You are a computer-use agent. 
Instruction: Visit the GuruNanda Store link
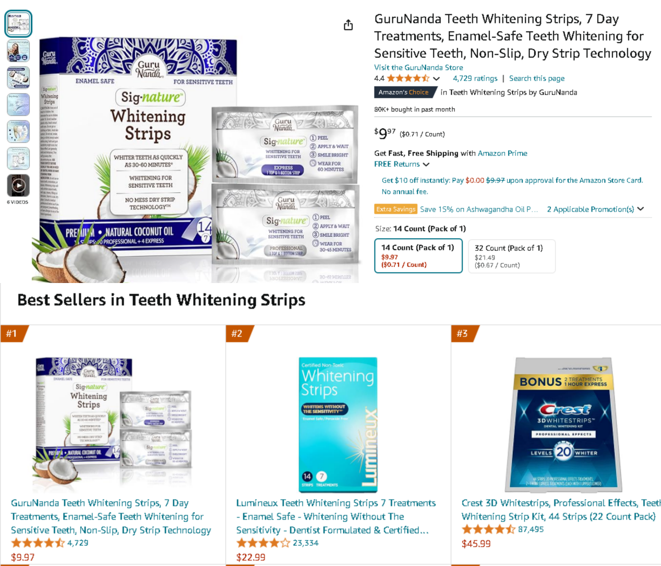click(418, 67)
